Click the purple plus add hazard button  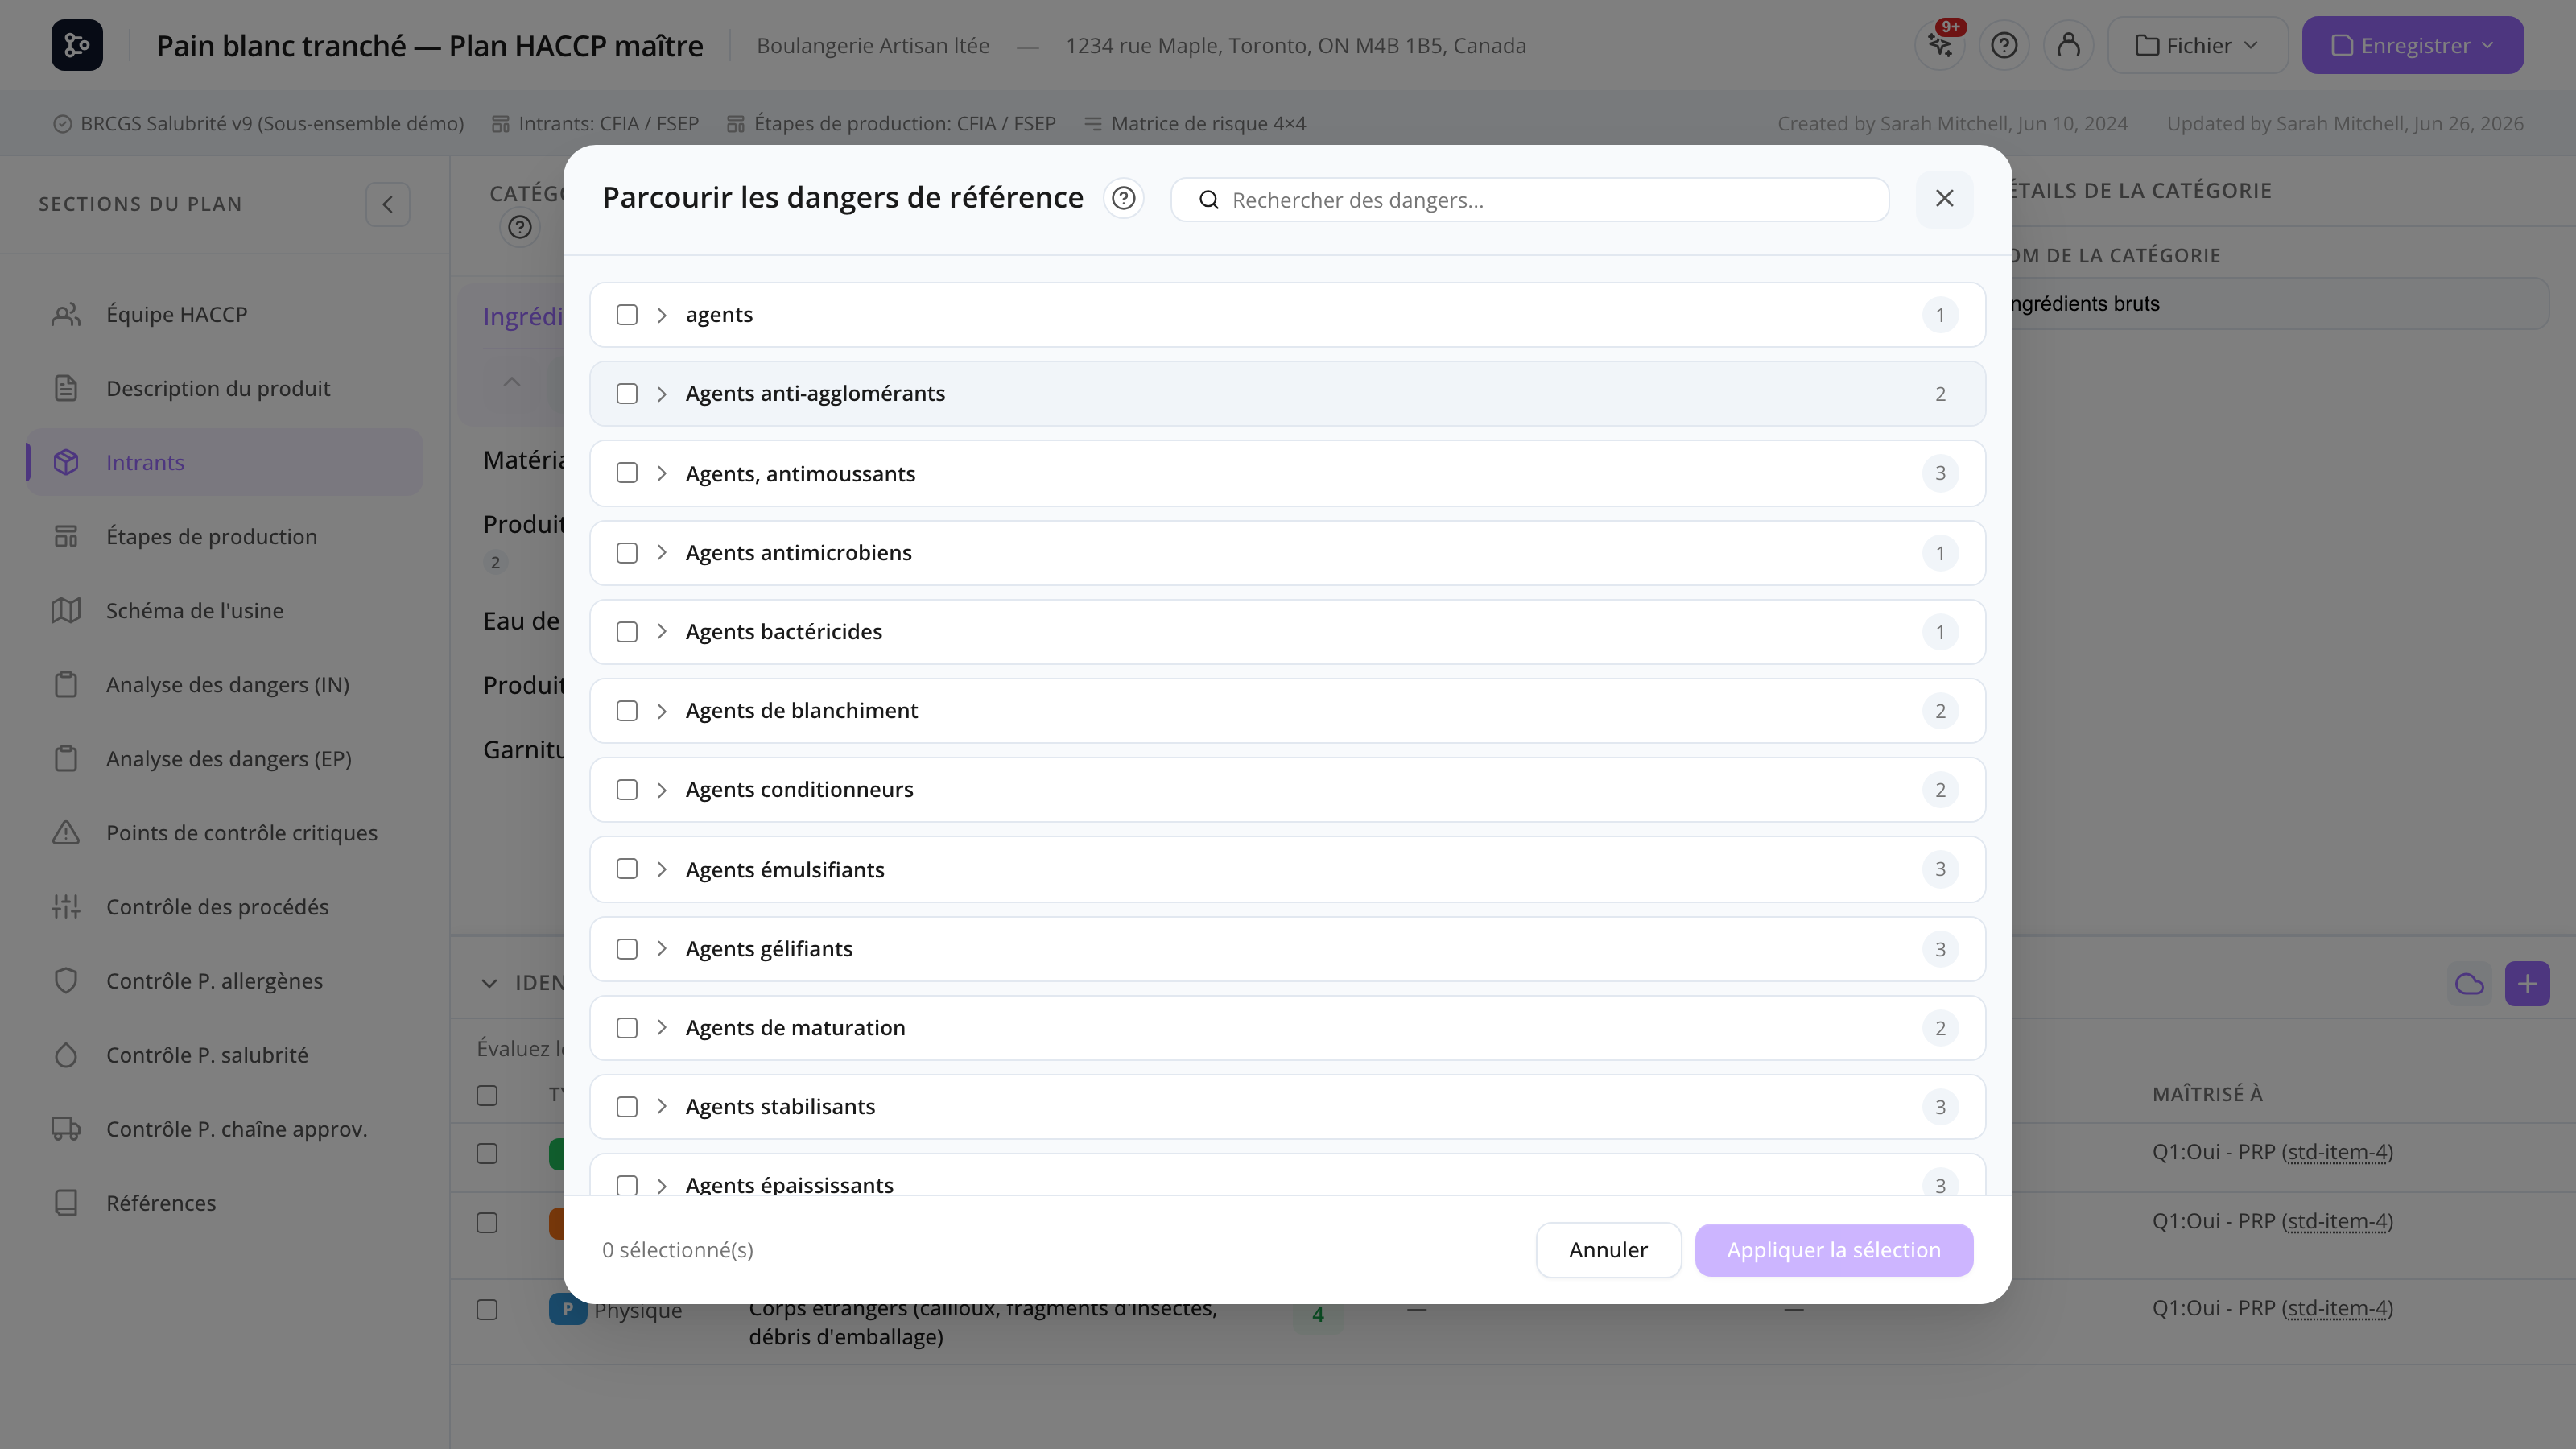click(2527, 984)
